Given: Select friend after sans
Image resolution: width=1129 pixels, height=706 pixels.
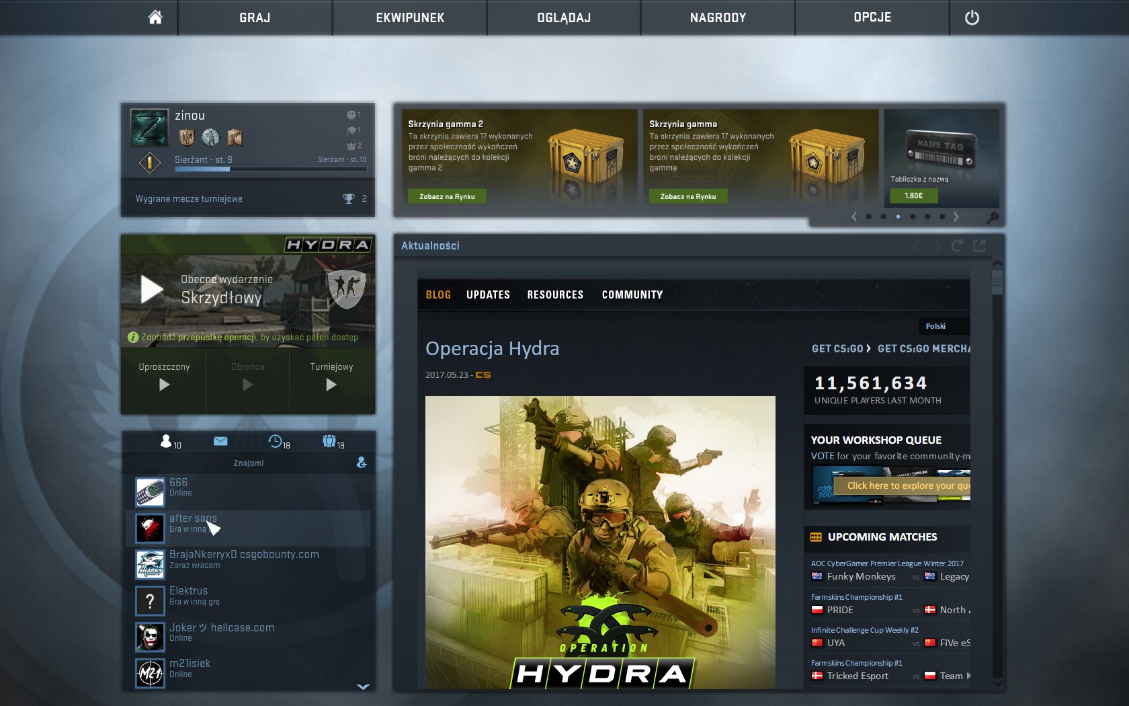Looking at the screenshot, I should click(248, 528).
